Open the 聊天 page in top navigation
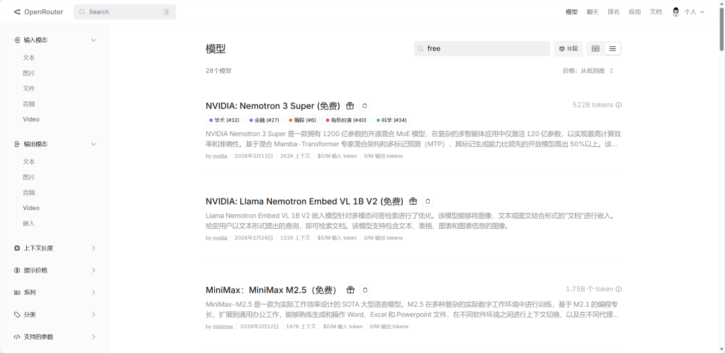This screenshot has width=725, height=353. pos(593,12)
